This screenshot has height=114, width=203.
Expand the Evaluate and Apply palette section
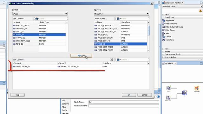coord(163,54)
